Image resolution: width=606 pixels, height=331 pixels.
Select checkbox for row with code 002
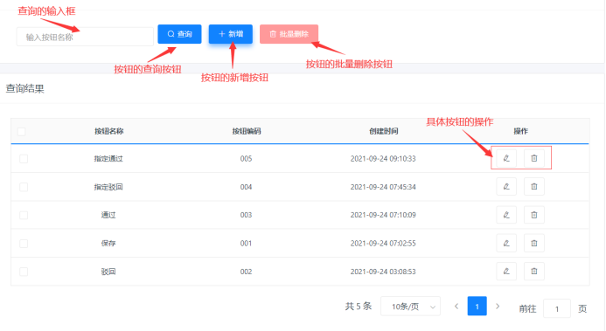click(x=24, y=272)
